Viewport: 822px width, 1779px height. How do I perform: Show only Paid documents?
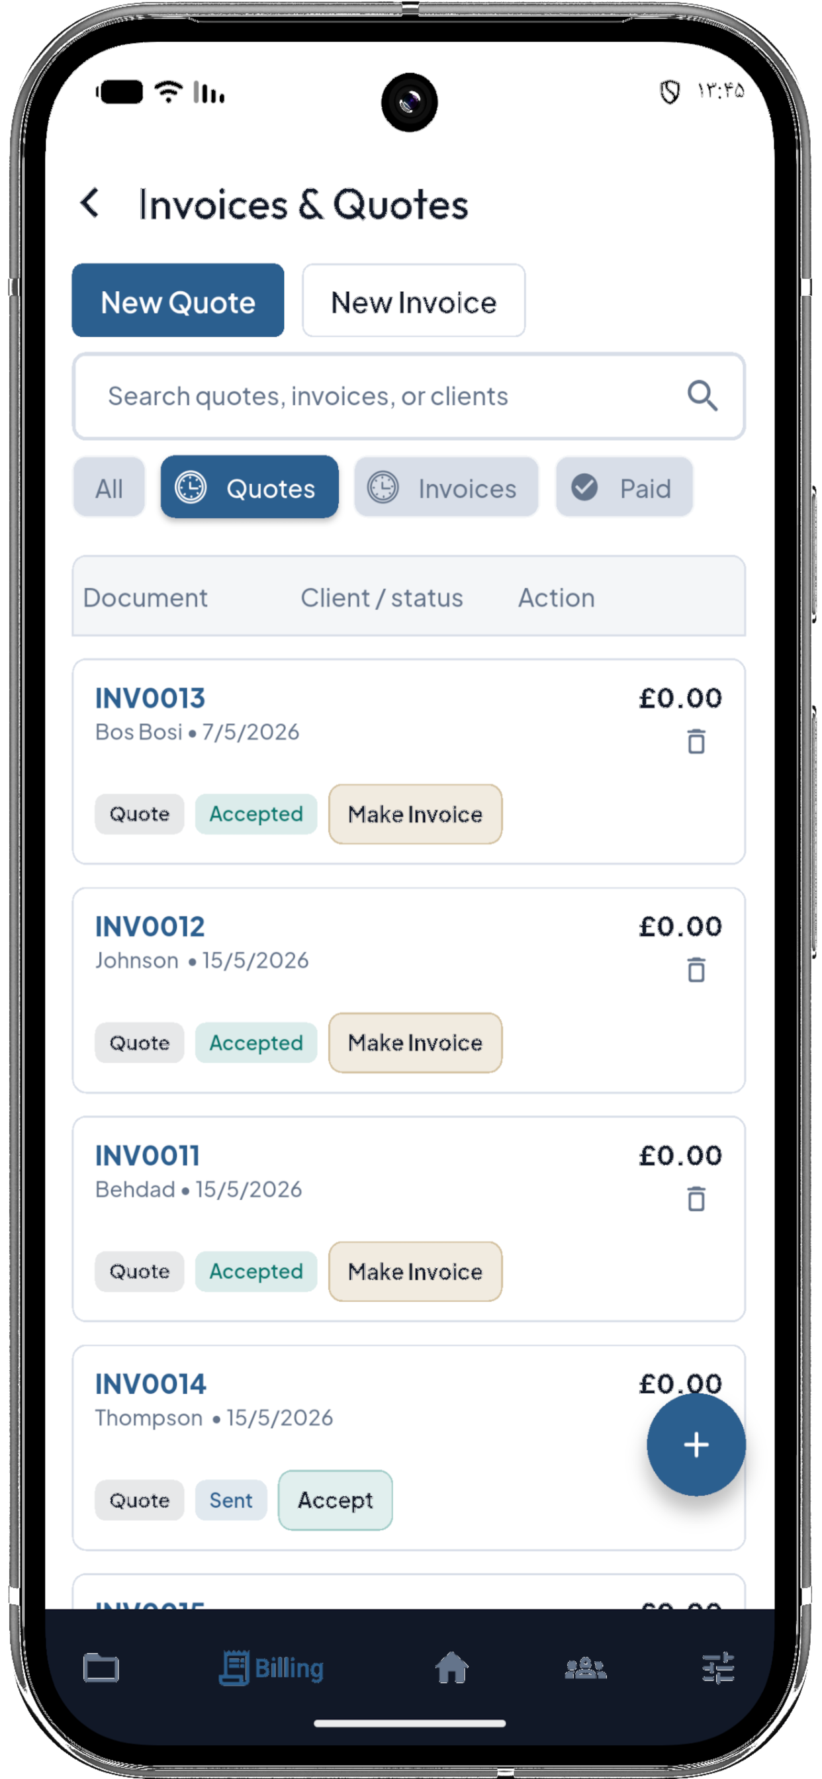(623, 488)
